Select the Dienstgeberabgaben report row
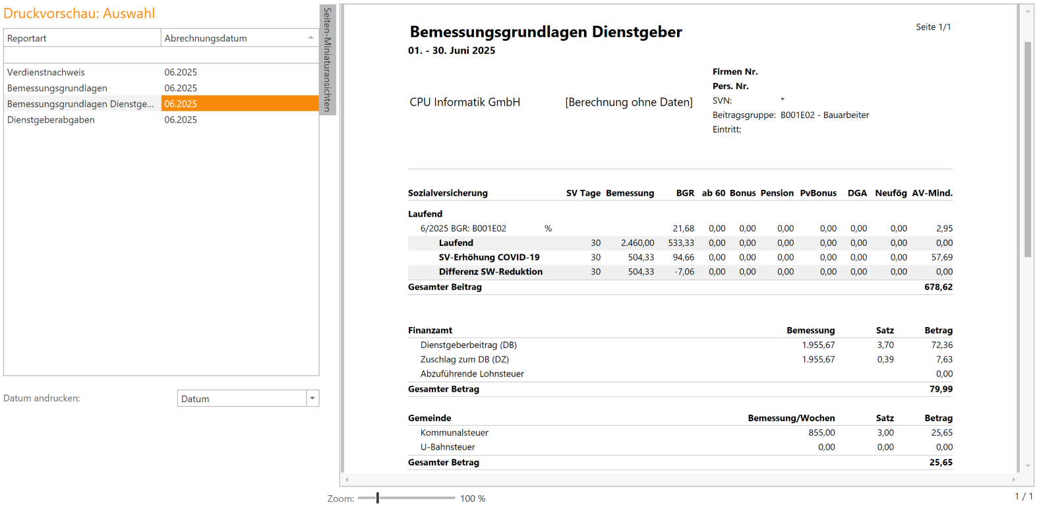 pyautogui.click(x=161, y=120)
